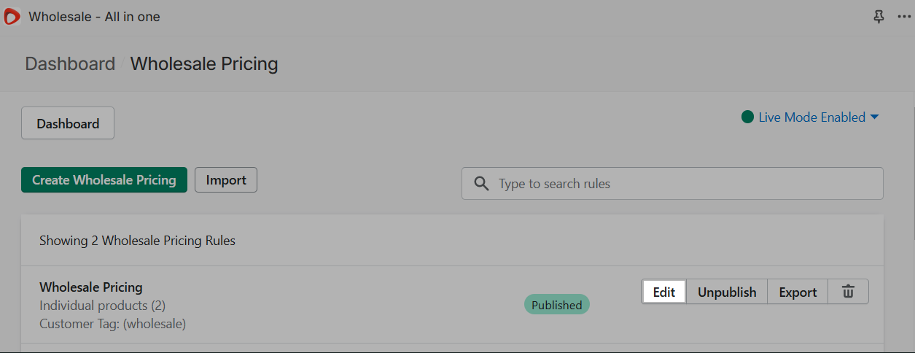Open the Live Mode Enabled menu
Screen dimensions: 915x353
pos(810,117)
